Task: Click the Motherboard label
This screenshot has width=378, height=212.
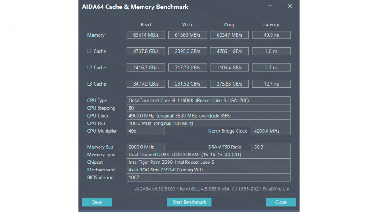Action: click(x=101, y=170)
